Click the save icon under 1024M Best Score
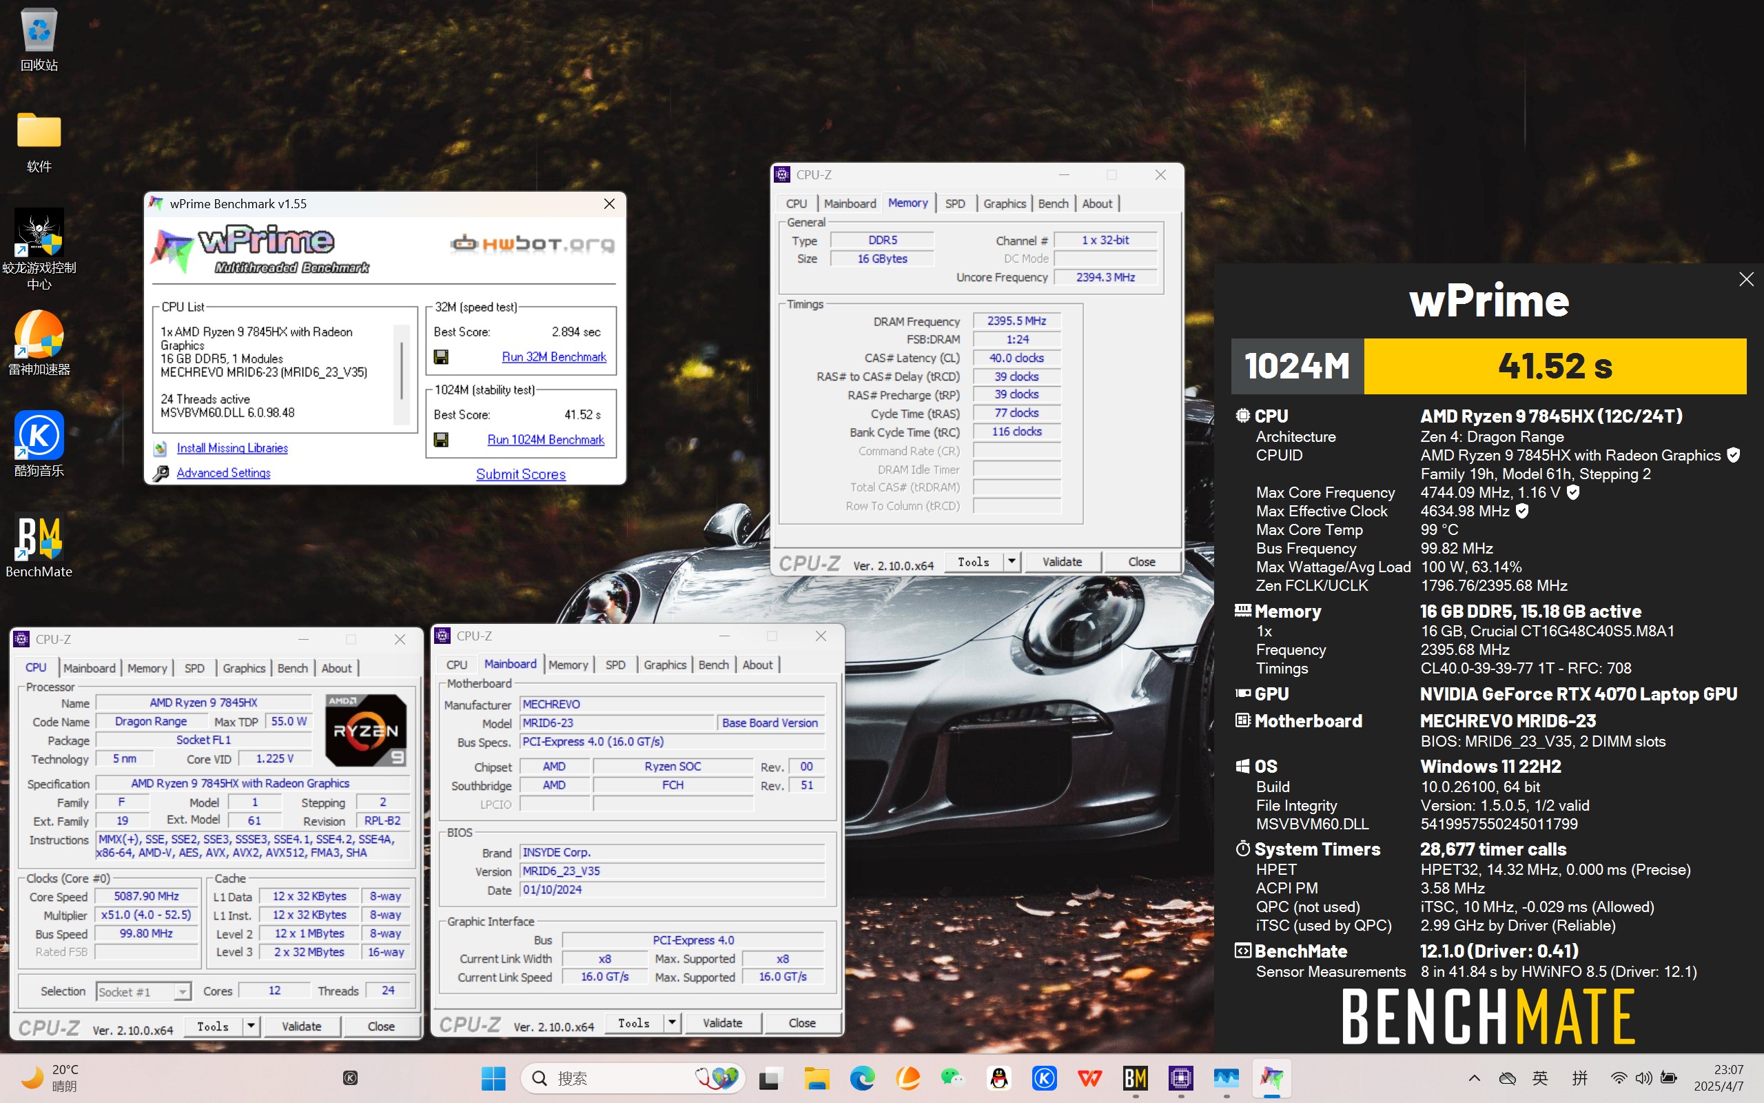The width and height of the screenshot is (1764, 1103). [x=441, y=440]
